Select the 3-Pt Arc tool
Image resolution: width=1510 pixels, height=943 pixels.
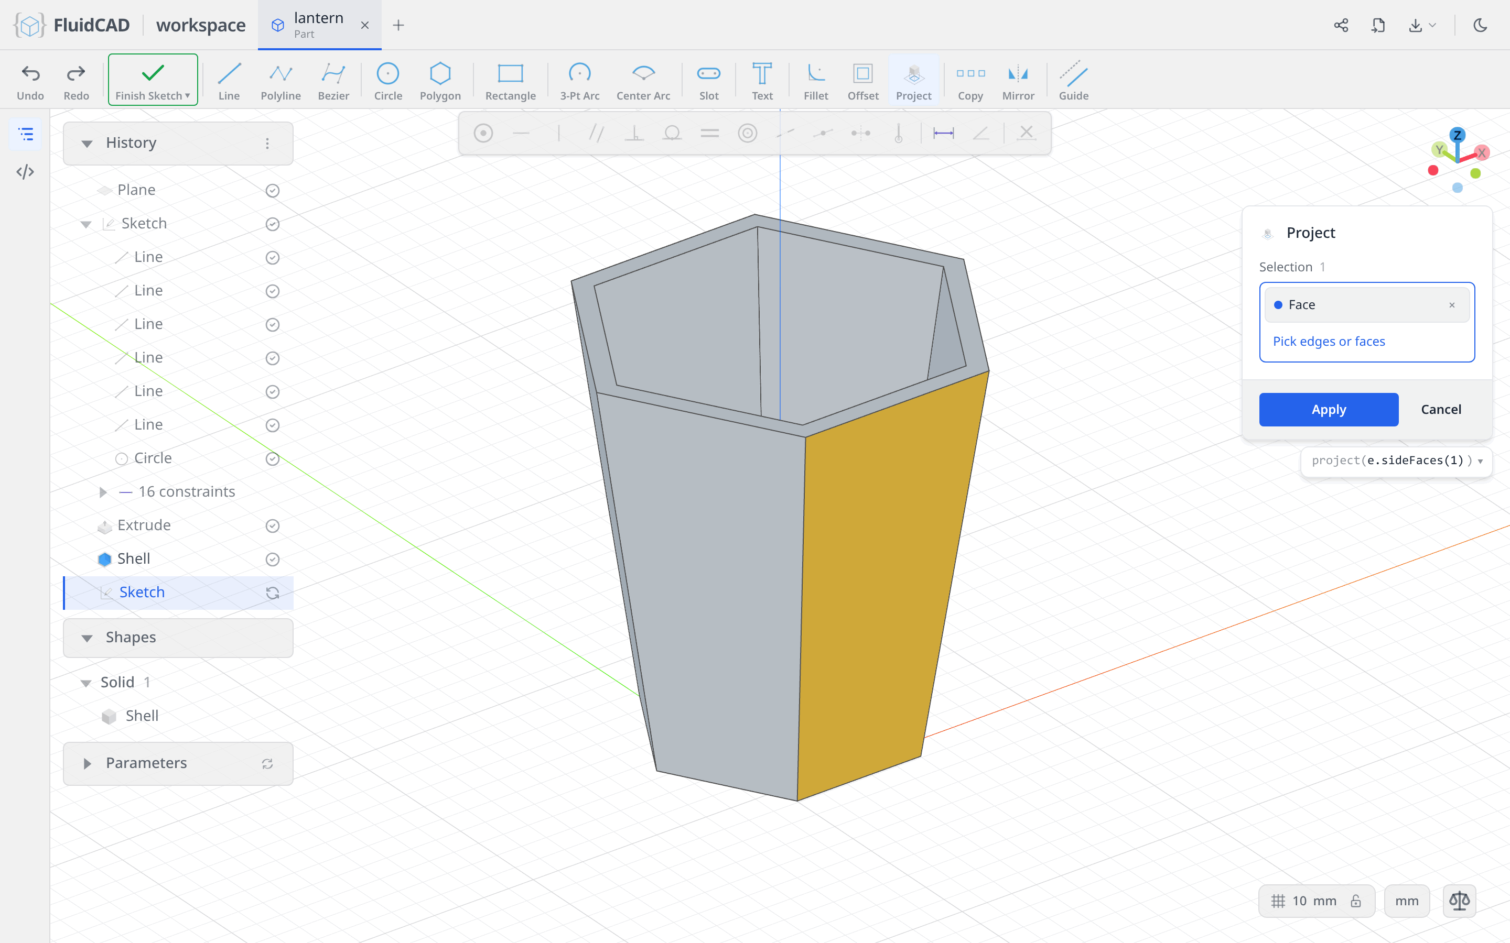point(580,81)
